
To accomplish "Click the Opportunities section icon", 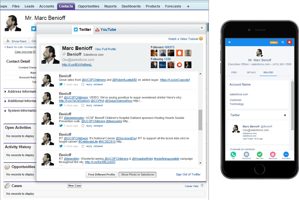I will click(x=7, y=167).
